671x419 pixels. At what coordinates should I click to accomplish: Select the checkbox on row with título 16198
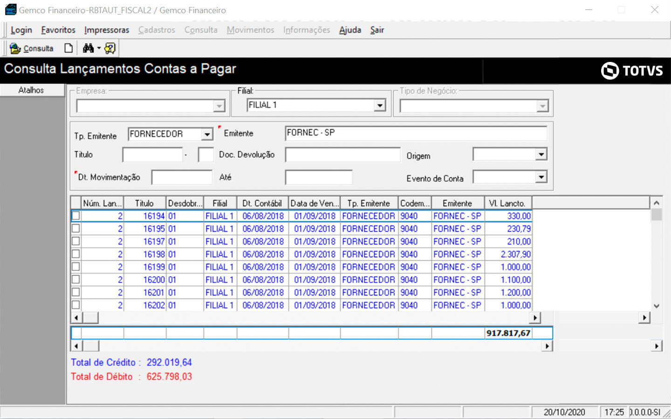[76, 254]
